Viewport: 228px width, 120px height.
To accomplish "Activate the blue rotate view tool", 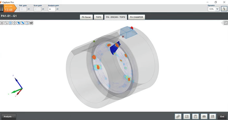I will 10,23.
